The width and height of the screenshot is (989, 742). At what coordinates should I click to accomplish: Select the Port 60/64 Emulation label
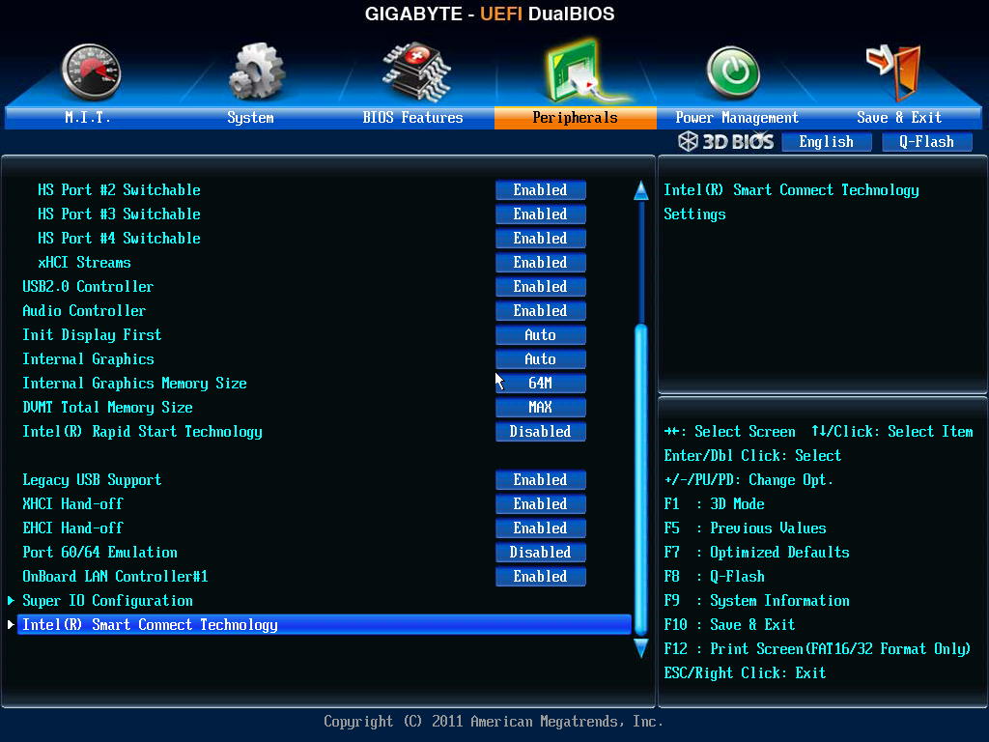click(x=99, y=552)
